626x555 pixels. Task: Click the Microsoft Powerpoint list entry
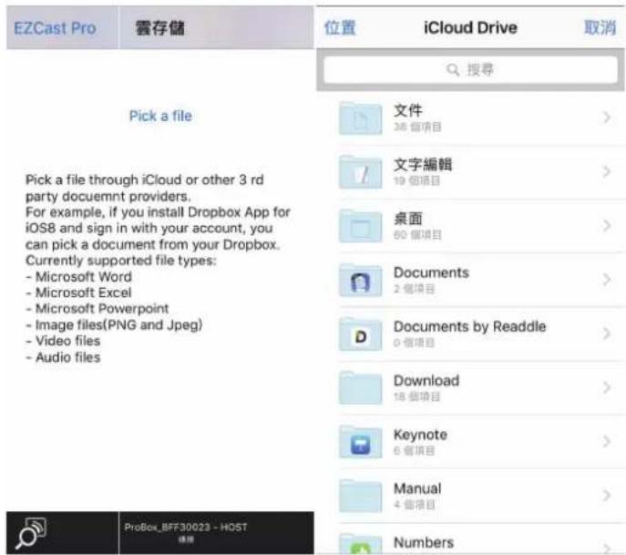[97, 309]
